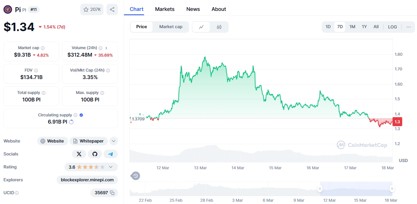This screenshot has width=417, height=204.
Task: Set chart range to All
Action: (x=376, y=27)
